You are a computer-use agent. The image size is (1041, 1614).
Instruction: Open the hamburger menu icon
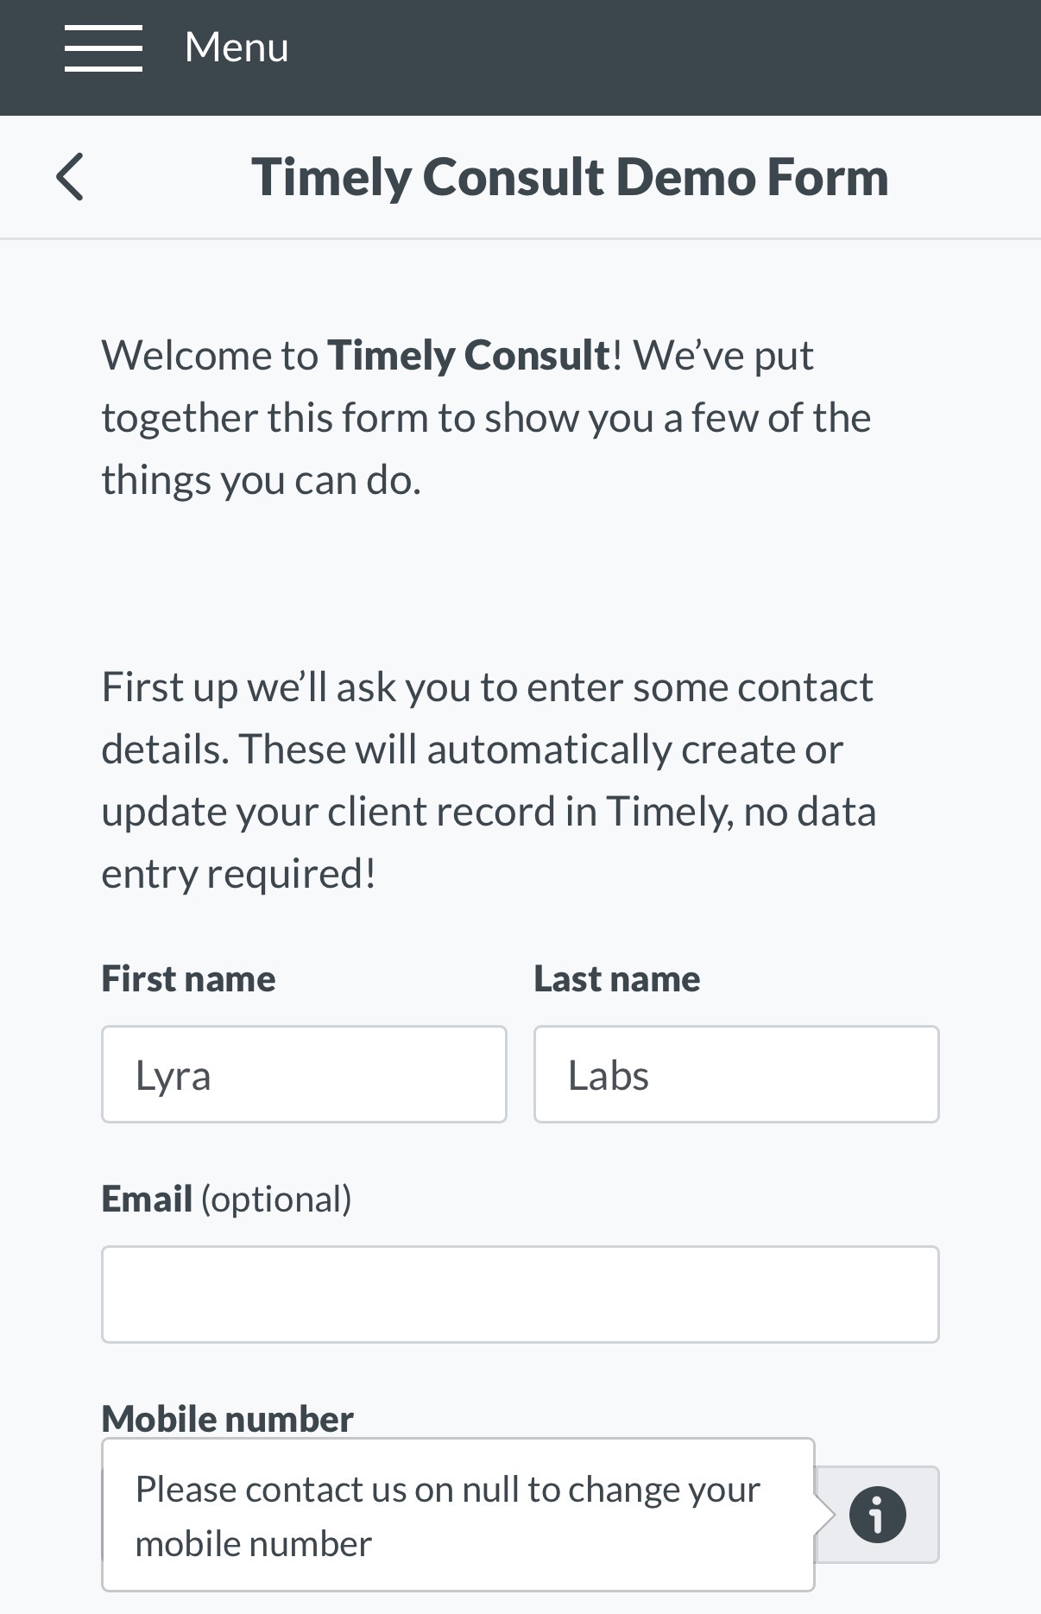coord(103,48)
